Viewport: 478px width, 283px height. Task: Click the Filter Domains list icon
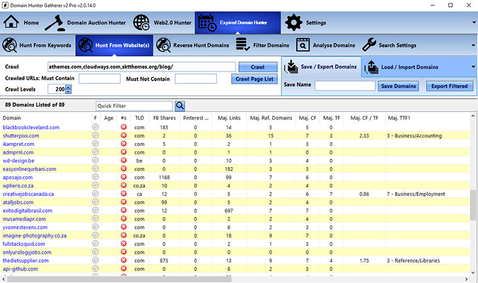[x=242, y=45]
